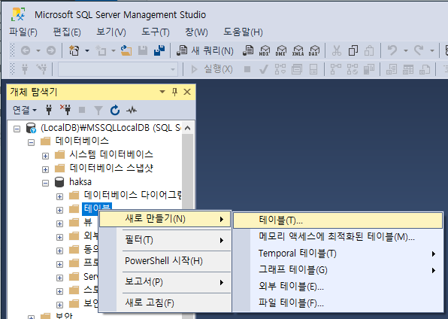Open the 도구(T) menu
The height and width of the screenshot is (319, 448).
click(156, 32)
